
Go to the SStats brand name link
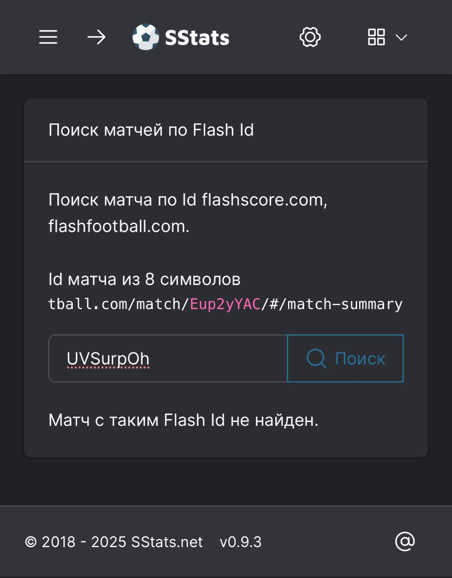(x=197, y=37)
